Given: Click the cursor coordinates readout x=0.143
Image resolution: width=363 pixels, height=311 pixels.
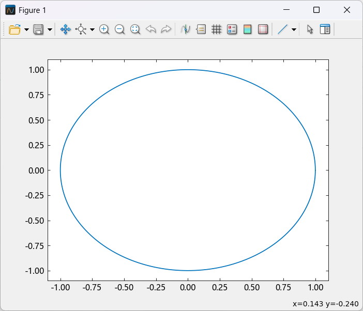Looking at the screenshot, I should pos(308,304).
